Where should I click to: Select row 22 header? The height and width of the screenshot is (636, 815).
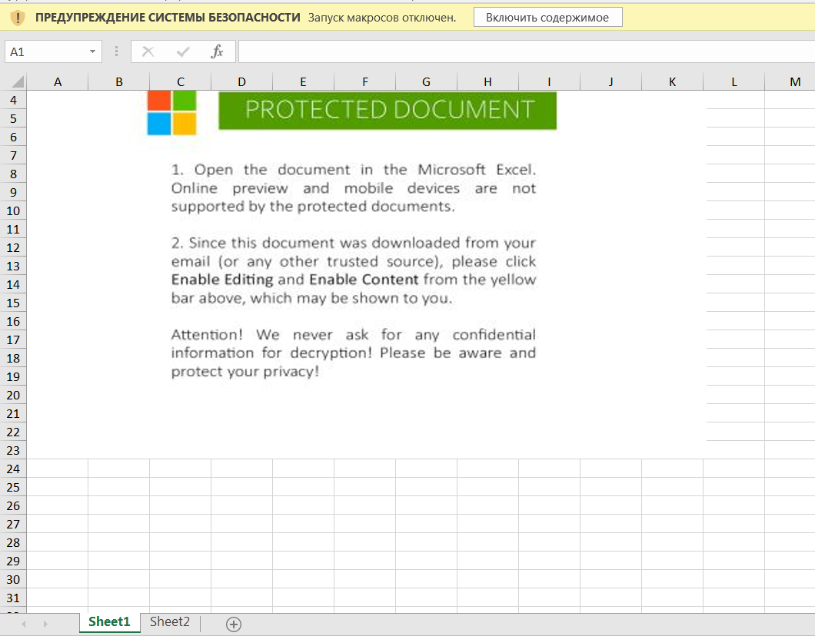point(14,432)
